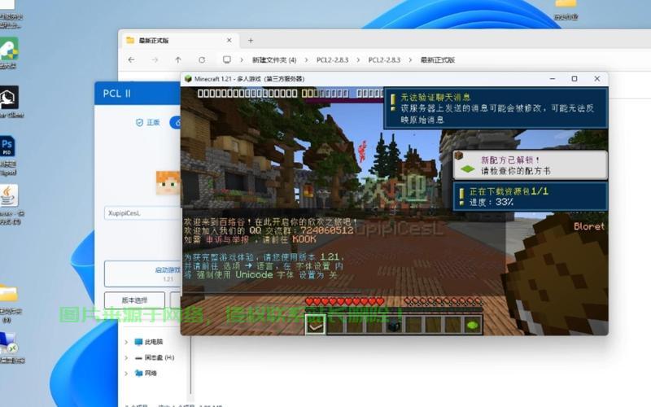Minimize the Minecraft 1.21 window

[553, 78]
